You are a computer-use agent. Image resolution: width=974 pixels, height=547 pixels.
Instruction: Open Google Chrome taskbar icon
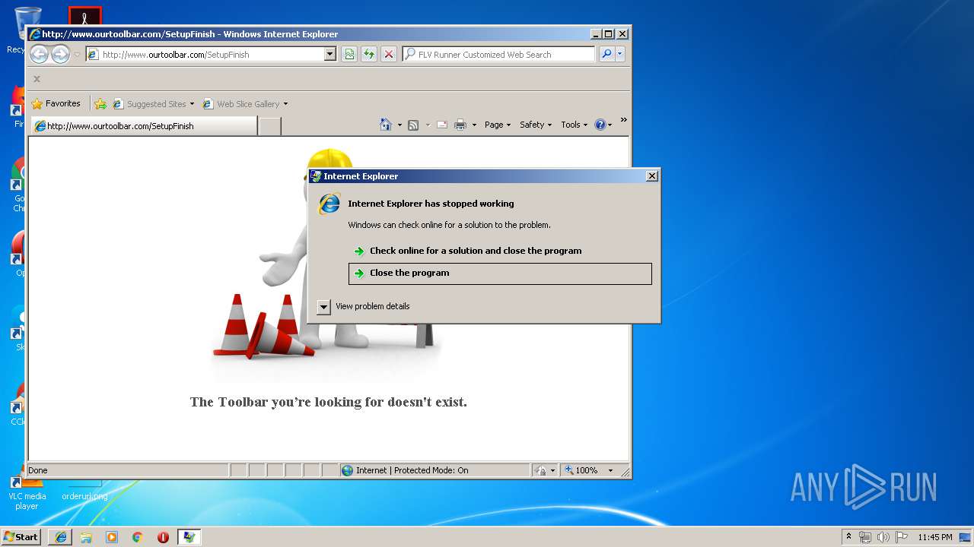[138, 536]
